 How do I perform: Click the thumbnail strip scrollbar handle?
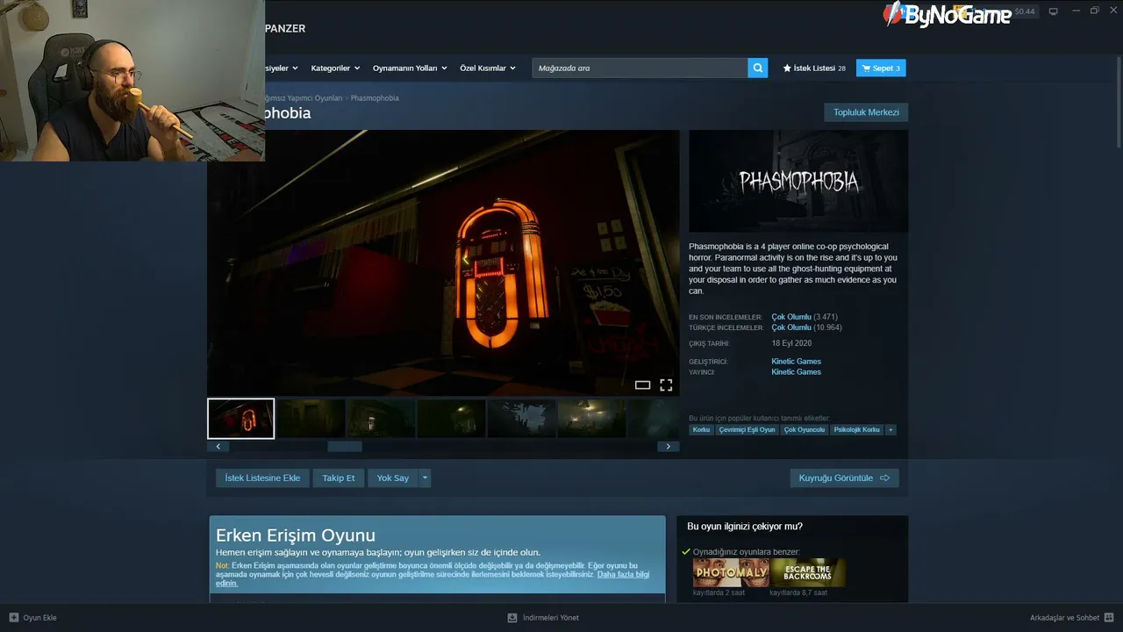[x=345, y=446]
